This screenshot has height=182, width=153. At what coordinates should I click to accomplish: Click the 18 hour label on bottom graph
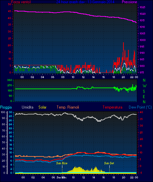114,177
